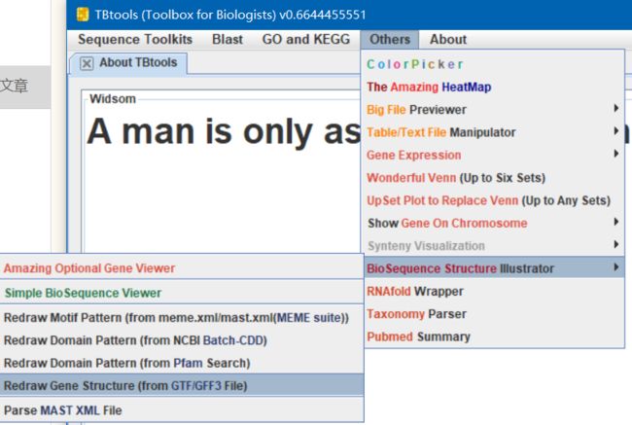
Task: Choose Redraw Gene Structure from GTF/GFF3 File
Action: pyautogui.click(x=182, y=385)
